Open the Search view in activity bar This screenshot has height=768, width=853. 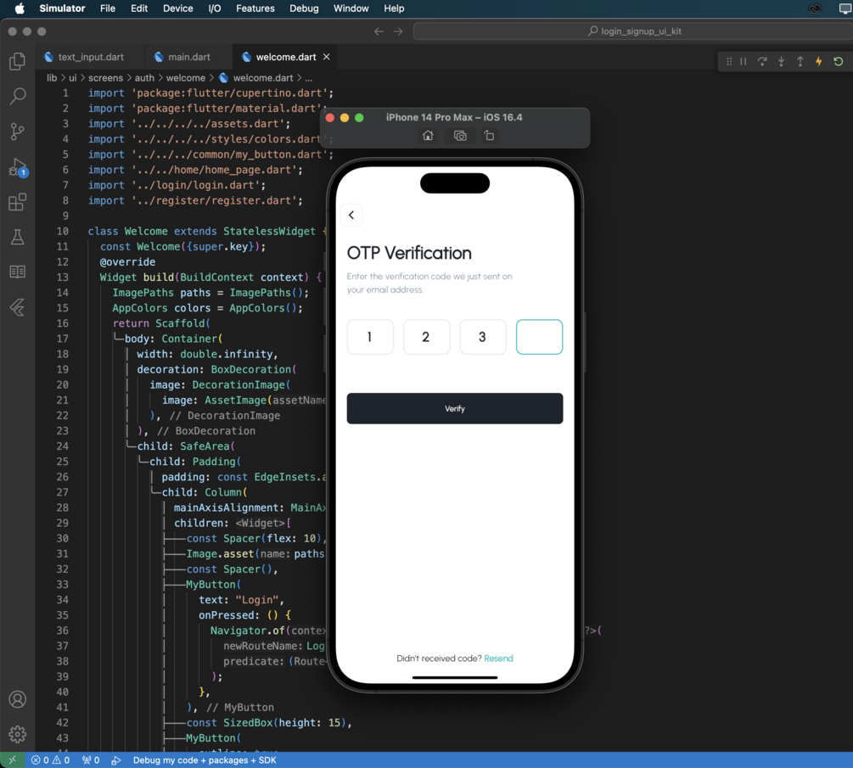coord(18,96)
